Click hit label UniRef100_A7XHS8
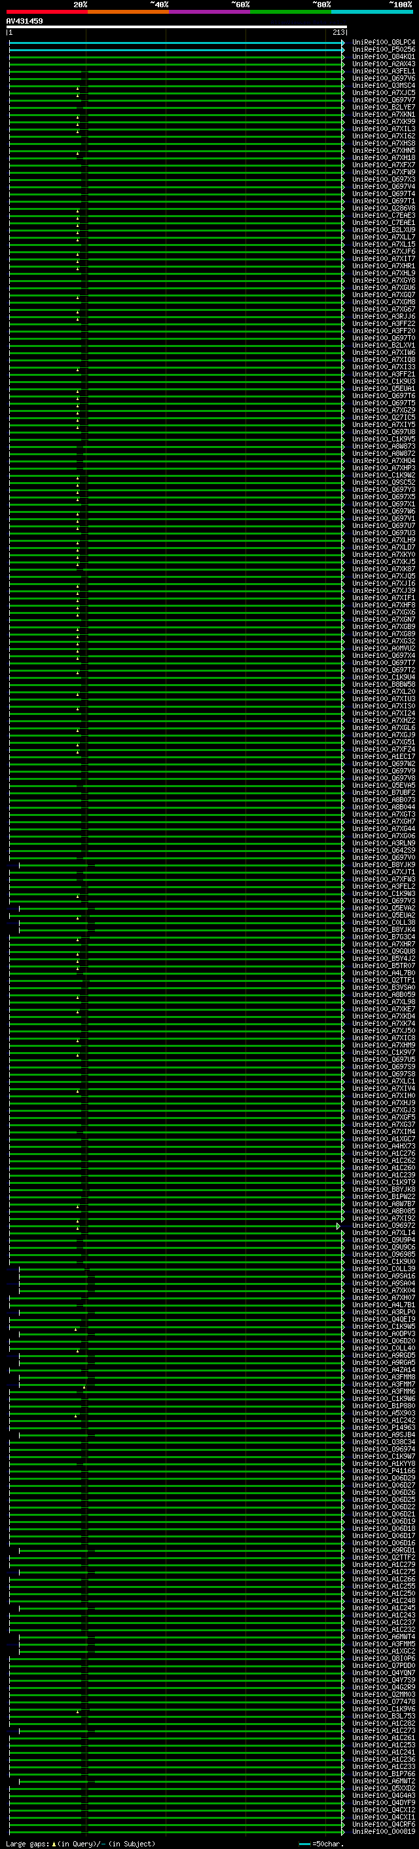 pos(373,144)
